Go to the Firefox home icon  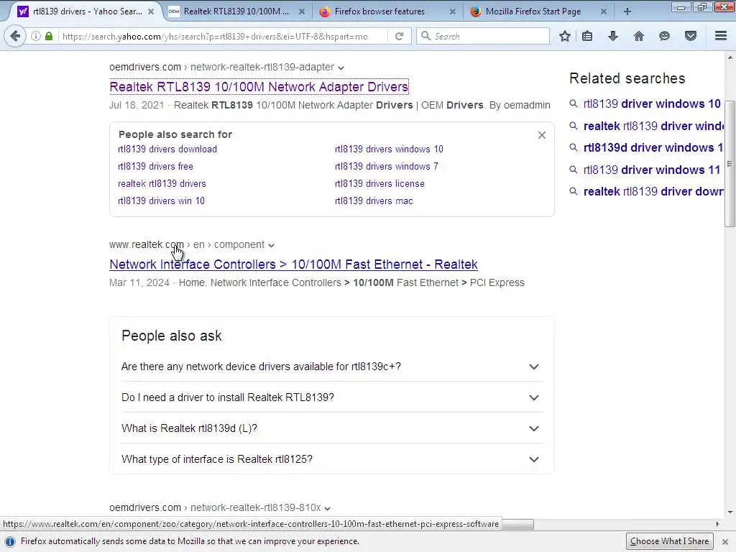pos(639,36)
